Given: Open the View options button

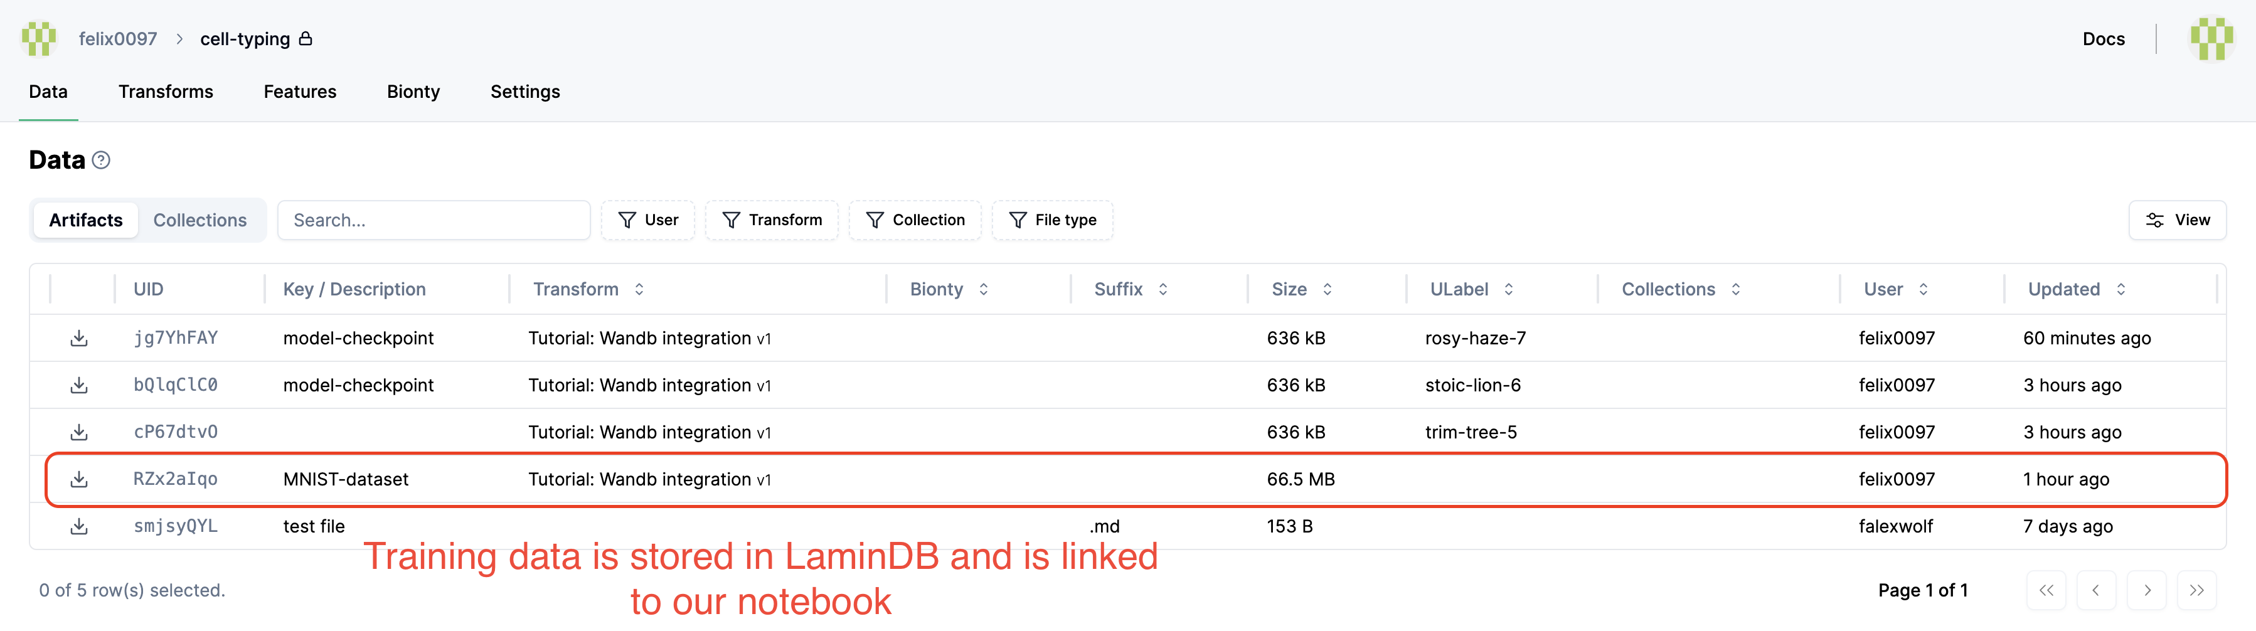Looking at the screenshot, I should (x=2177, y=221).
